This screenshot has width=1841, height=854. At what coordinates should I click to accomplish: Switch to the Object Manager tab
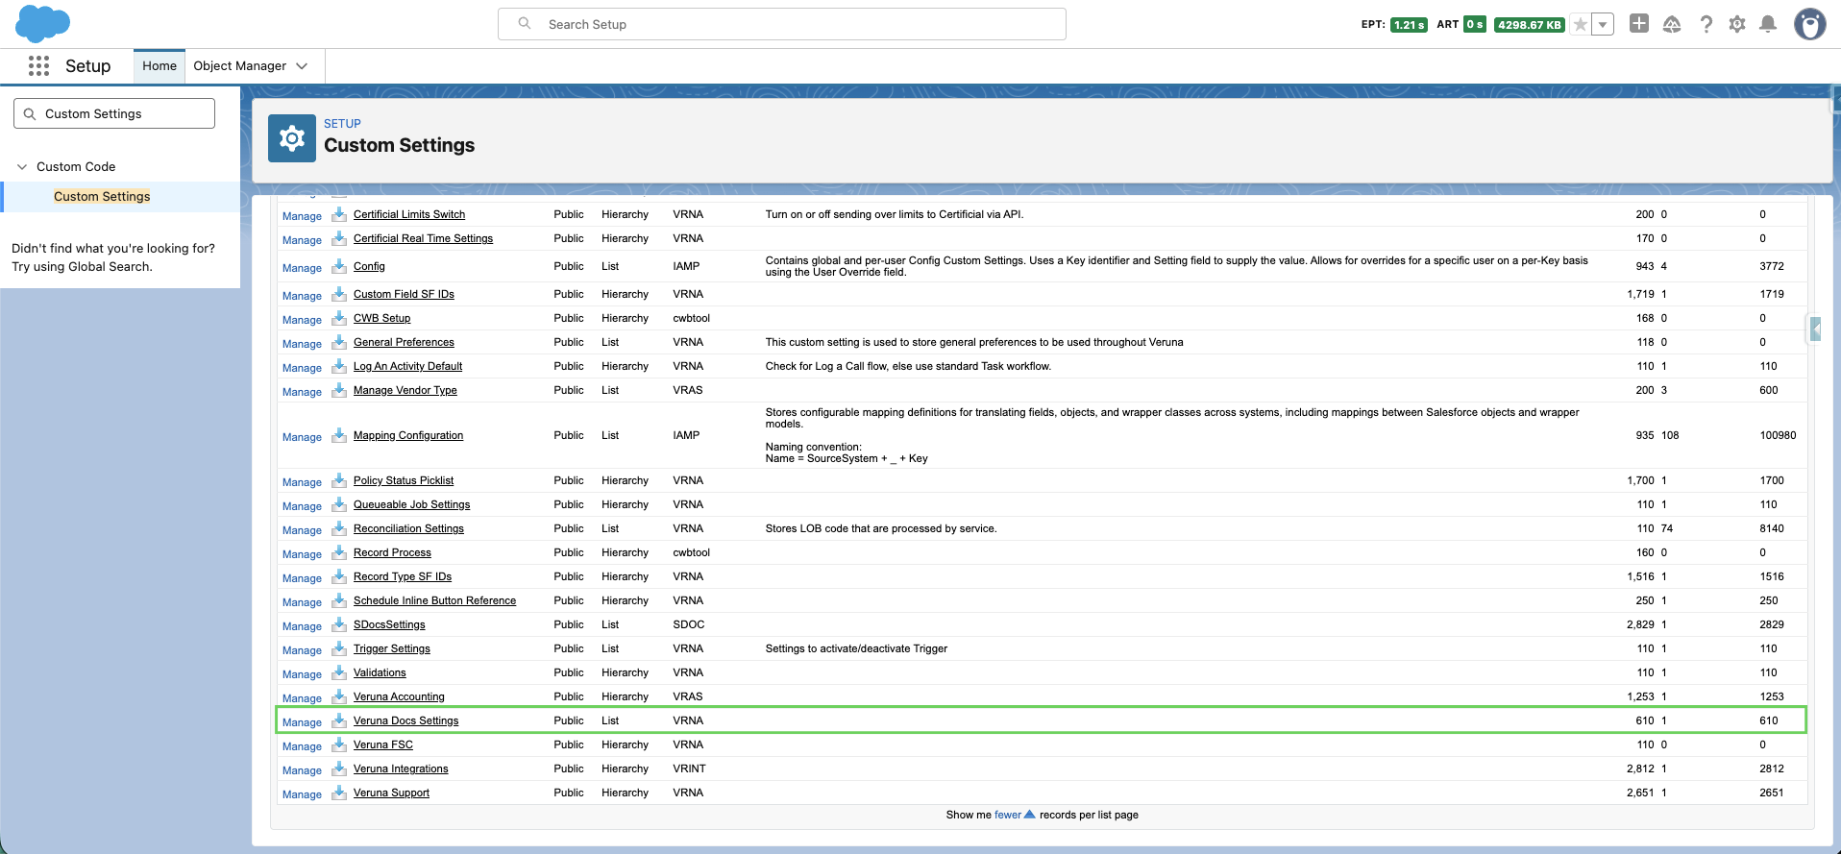click(240, 66)
